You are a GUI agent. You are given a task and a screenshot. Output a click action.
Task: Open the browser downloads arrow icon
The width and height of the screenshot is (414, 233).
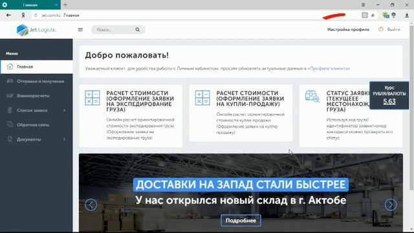pos(407,16)
